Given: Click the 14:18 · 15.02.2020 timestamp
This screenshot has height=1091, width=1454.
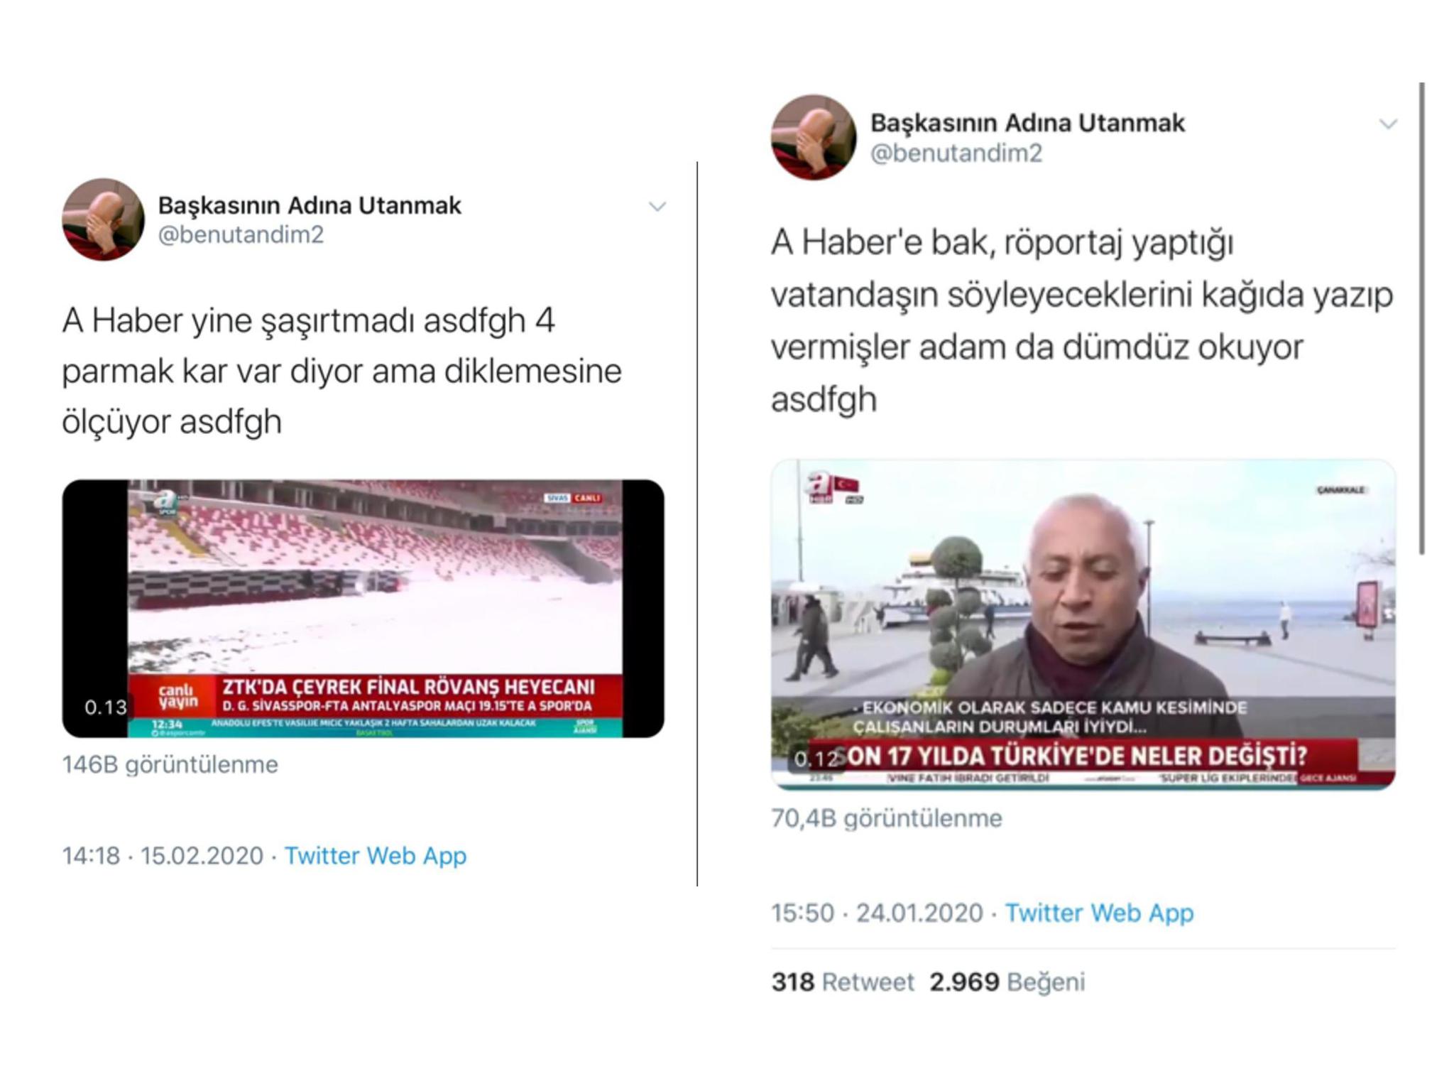Looking at the screenshot, I should tap(163, 855).
